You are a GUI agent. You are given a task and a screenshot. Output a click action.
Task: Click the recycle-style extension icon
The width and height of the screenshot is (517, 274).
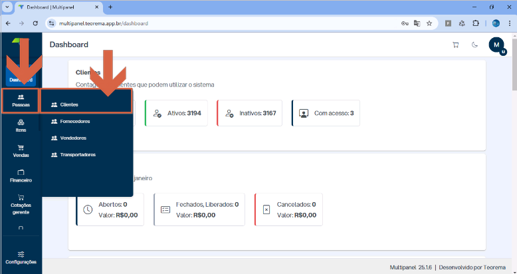tap(462, 23)
